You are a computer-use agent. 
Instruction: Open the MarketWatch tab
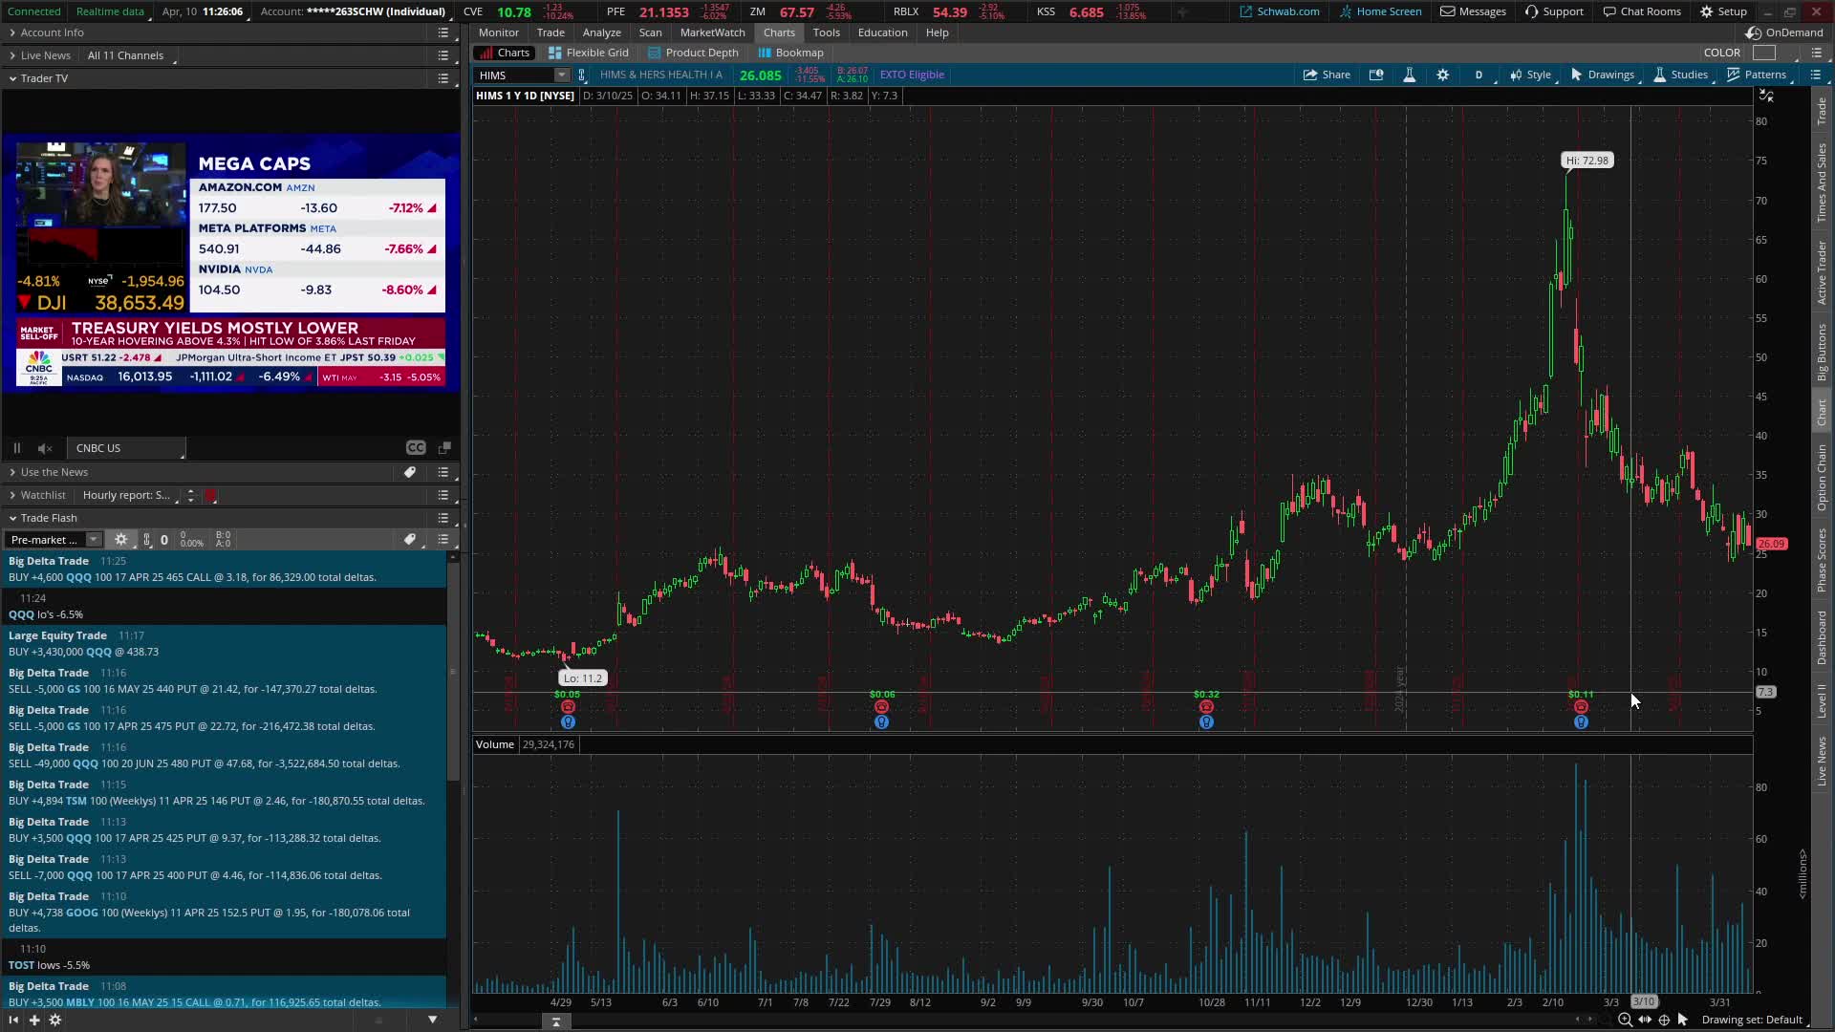[x=712, y=32]
